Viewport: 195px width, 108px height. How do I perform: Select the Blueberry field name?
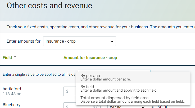(x=11, y=105)
